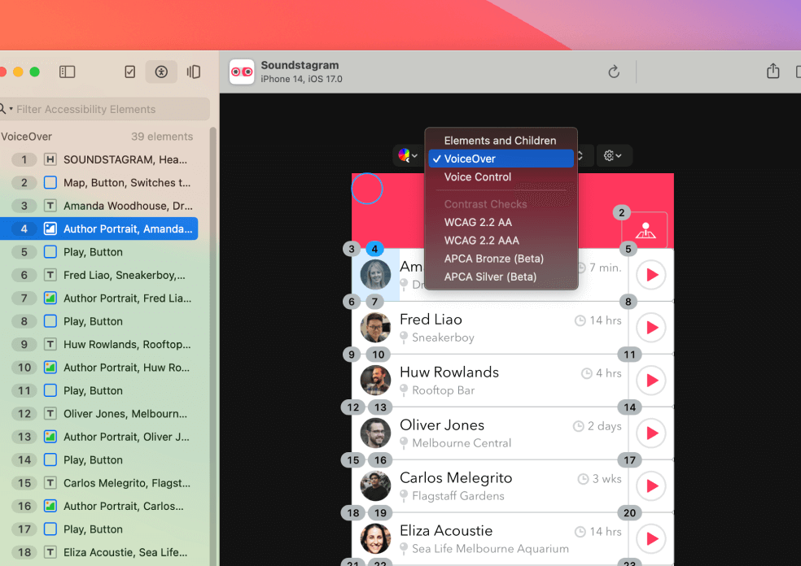The height and width of the screenshot is (566, 801).
Task: Select element 15 Carlos Melegrito row
Action: click(99, 483)
